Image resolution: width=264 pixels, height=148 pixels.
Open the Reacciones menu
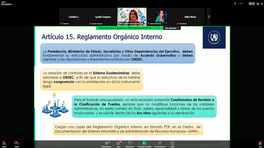tap(130, 144)
